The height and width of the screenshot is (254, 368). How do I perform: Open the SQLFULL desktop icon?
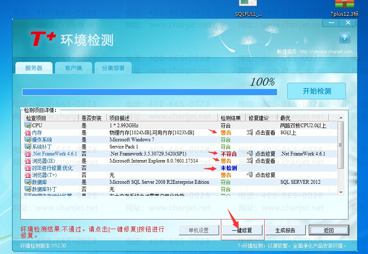click(248, 8)
